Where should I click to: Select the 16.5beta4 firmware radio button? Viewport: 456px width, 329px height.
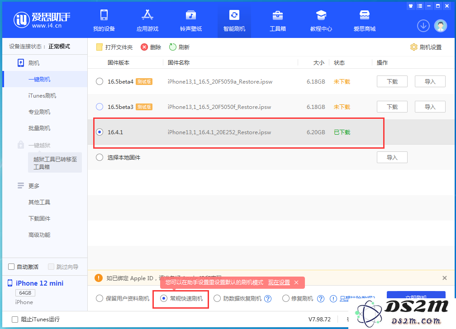point(100,81)
